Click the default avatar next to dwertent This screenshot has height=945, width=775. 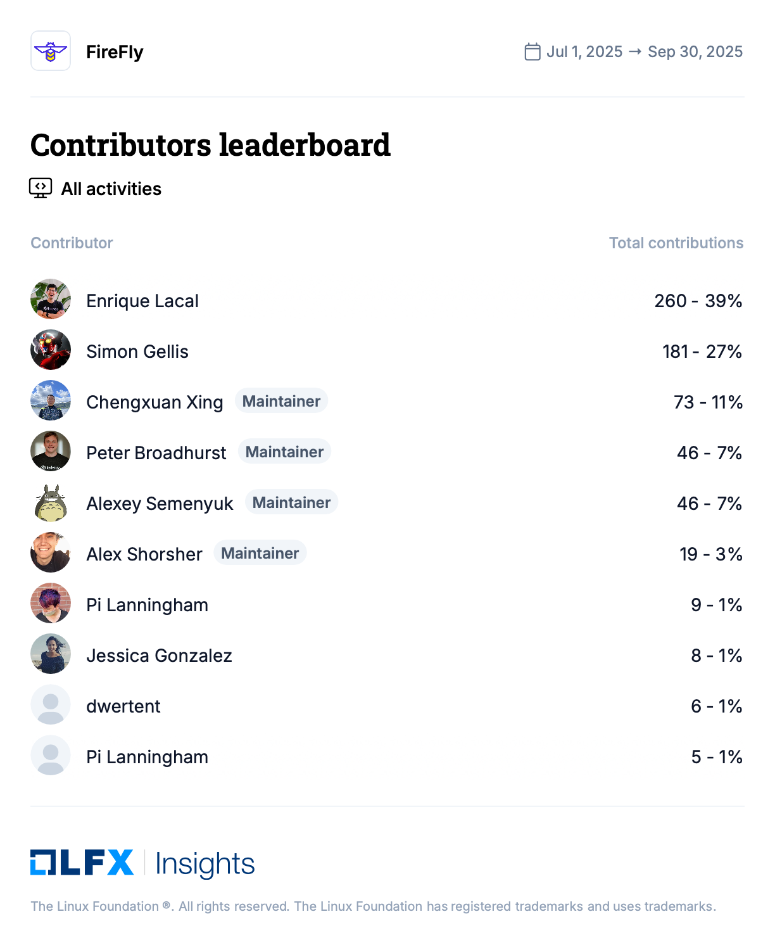pos(51,704)
